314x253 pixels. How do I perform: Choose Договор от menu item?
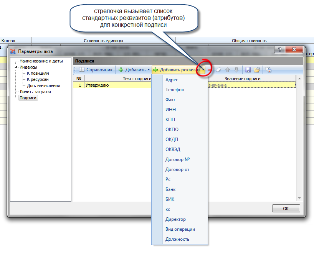(177, 169)
